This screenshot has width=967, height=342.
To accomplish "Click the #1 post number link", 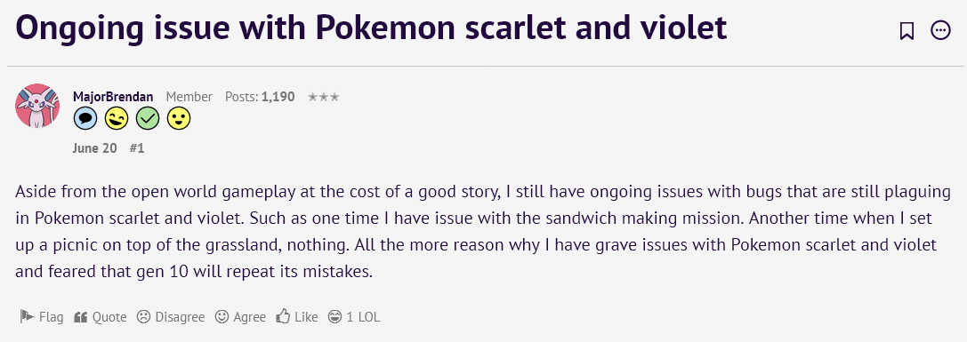I will point(137,148).
